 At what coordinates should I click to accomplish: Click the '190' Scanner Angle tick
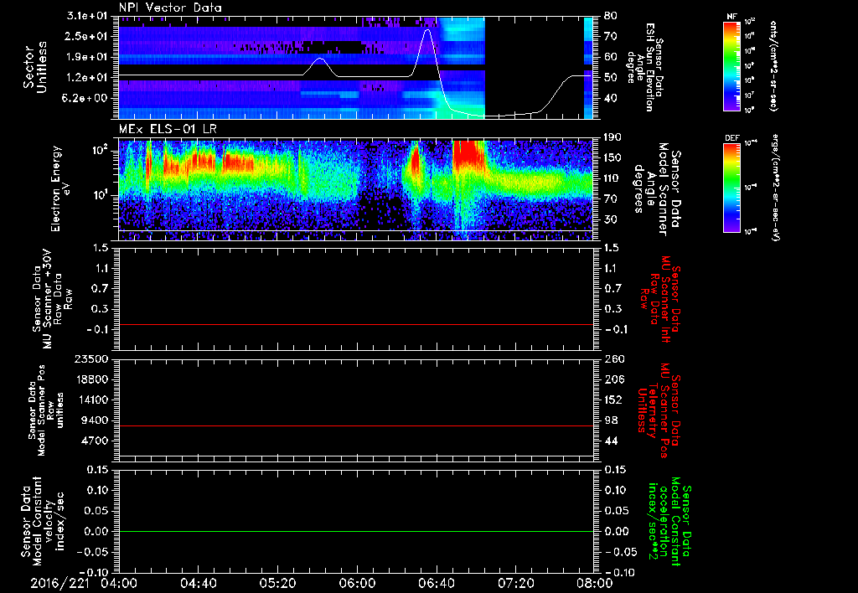(x=612, y=137)
